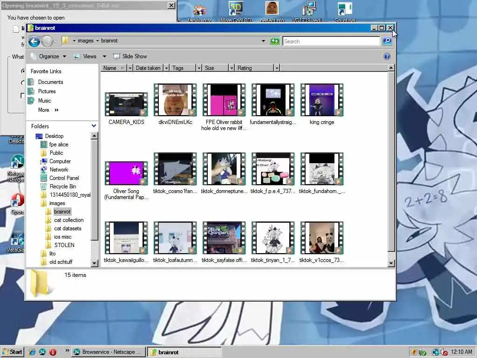Open the Start menu
477x358 pixels.
pyautogui.click(x=12, y=352)
